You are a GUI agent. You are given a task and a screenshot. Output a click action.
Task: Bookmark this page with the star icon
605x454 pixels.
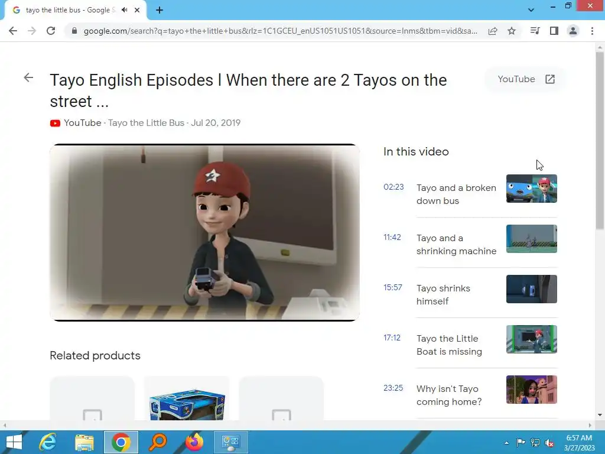click(x=512, y=31)
